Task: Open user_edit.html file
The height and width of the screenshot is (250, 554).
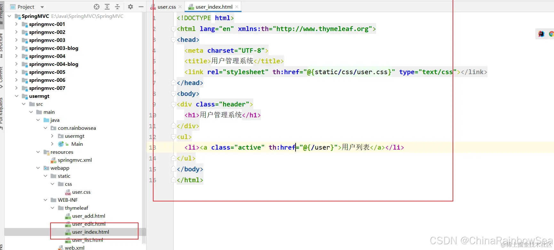Action: pyautogui.click(x=89, y=224)
